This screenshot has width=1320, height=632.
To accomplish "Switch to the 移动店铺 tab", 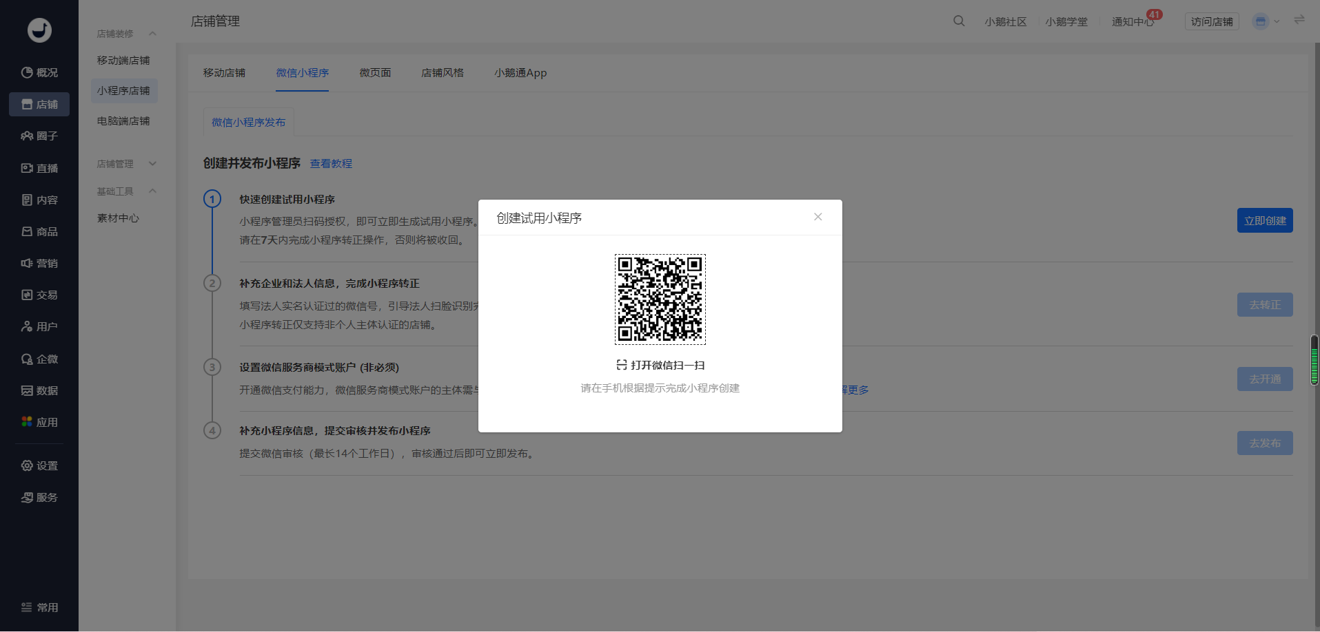I will coord(224,72).
